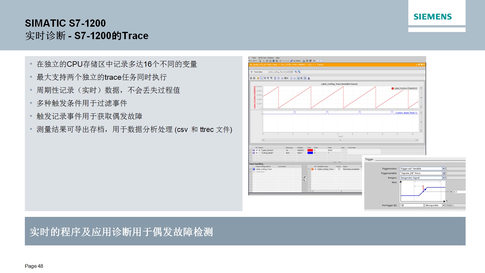Expand the "Label_Position" signal row
This screenshot has height=273, width=485.
coord(259,150)
